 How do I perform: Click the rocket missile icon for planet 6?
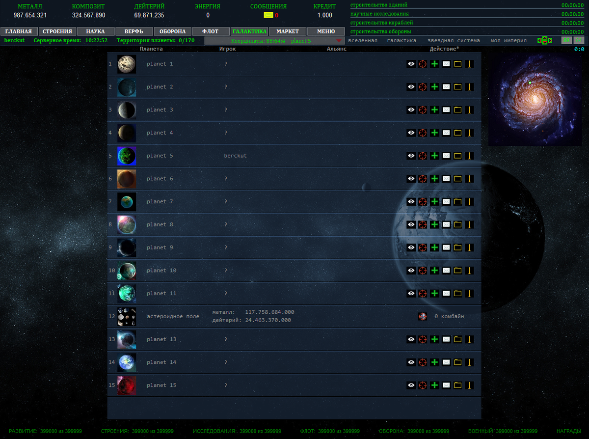pos(470,179)
